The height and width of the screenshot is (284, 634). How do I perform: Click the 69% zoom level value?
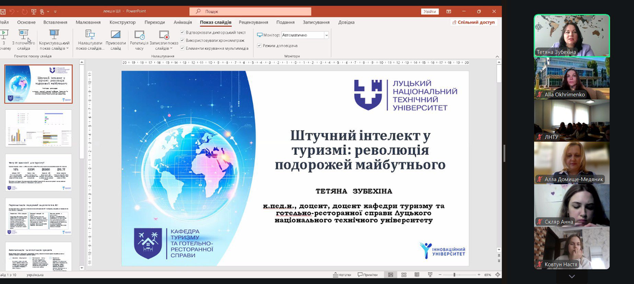pos(488,275)
